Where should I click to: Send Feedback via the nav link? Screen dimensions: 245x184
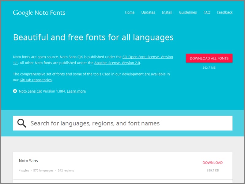(x=224, y=12)
